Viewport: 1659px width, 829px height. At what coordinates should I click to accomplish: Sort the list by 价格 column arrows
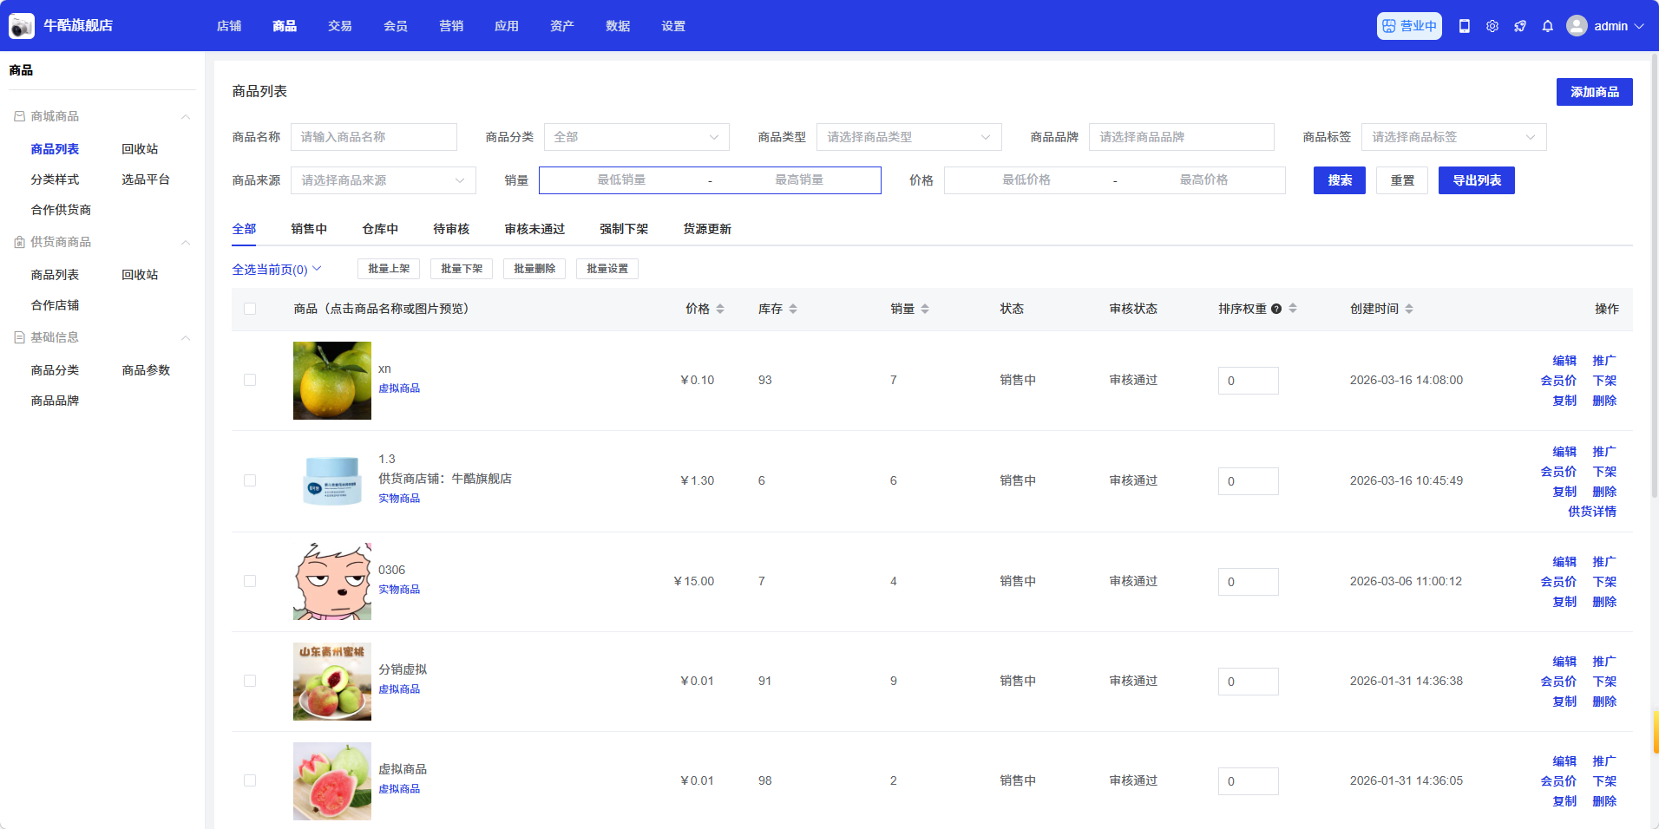720,309
